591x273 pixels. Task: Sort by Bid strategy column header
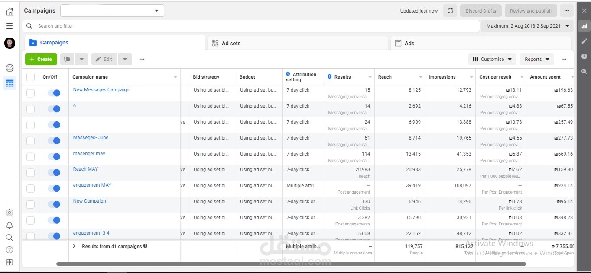point(206,77)
